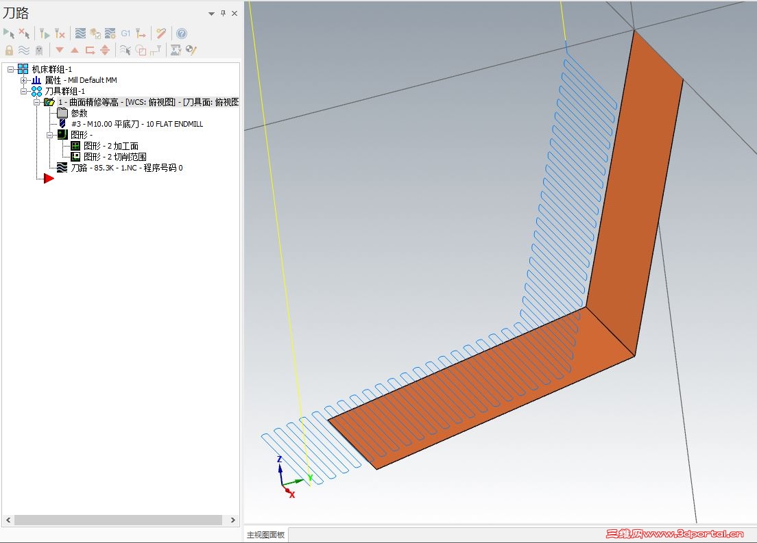Open 图形 - 2 加工面 drive surfaces
The image size is (757, 543).
111,146
